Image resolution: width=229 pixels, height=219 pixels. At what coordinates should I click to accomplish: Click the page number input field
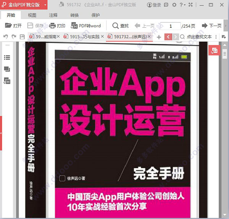(x=171, y=26)
